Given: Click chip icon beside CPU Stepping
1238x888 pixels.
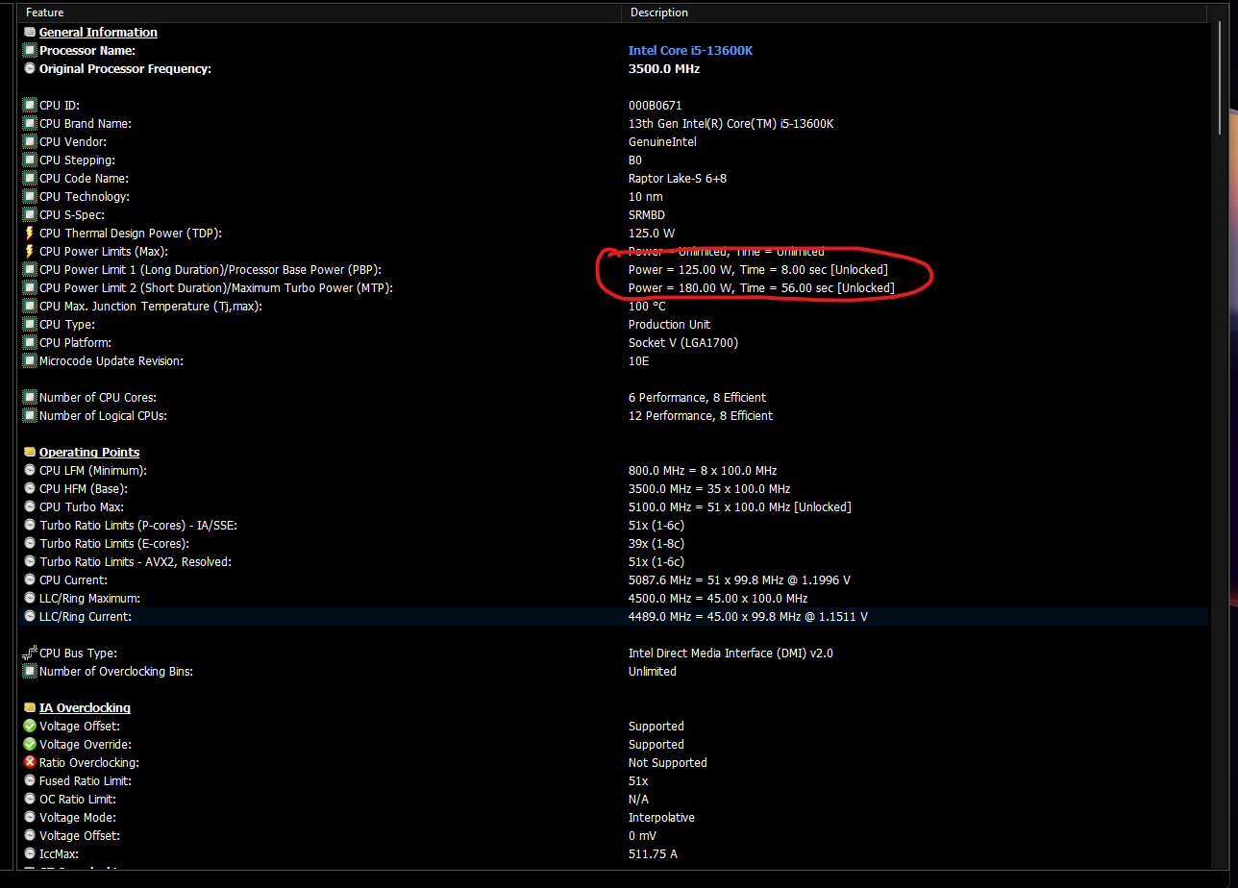Looking at the screenshot, I should click(30, 160).
